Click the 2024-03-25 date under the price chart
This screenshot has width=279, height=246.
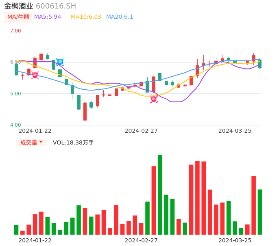[235, 131]
